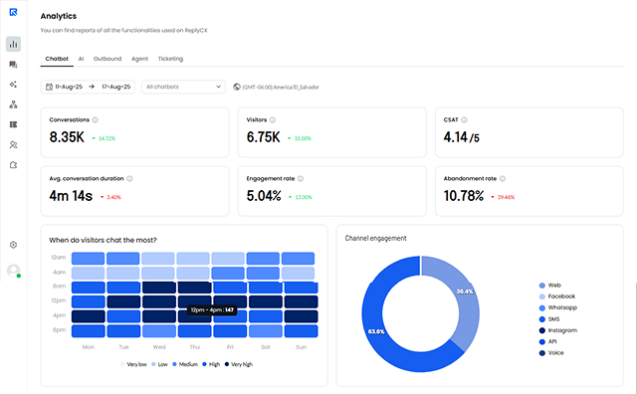Screen dimensions: 637x394
Task: Switch to the Agent tab
Action: coord(139,59)
